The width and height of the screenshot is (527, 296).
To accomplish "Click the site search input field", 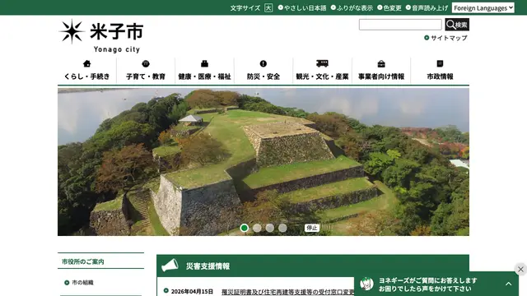I will [x=400, y=25].
